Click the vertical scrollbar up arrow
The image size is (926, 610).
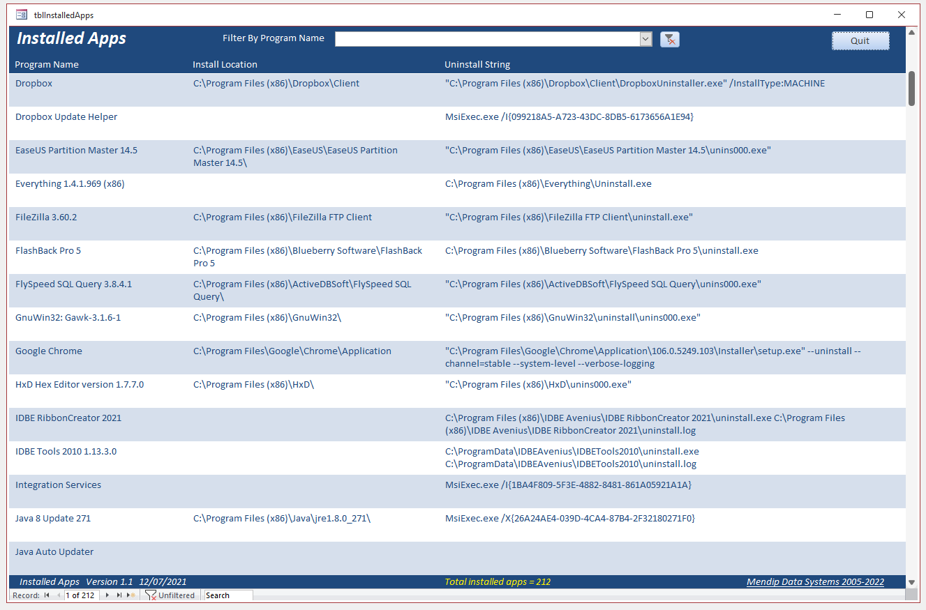[911, 32]
